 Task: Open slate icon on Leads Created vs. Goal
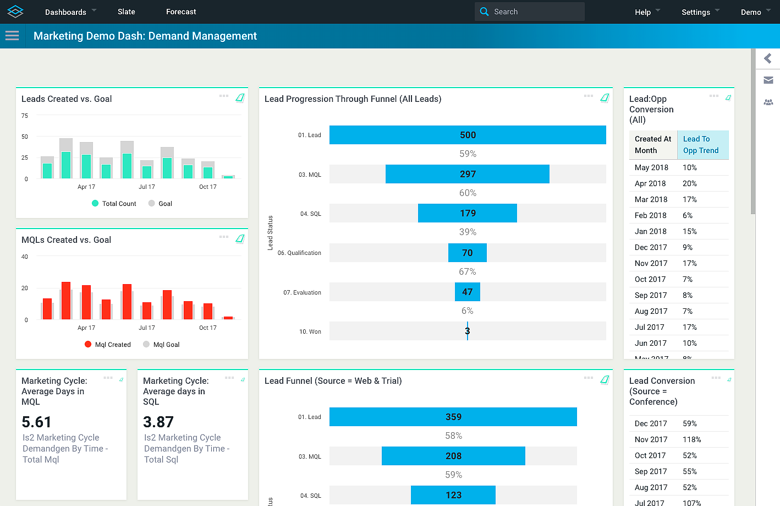(240, 98)
